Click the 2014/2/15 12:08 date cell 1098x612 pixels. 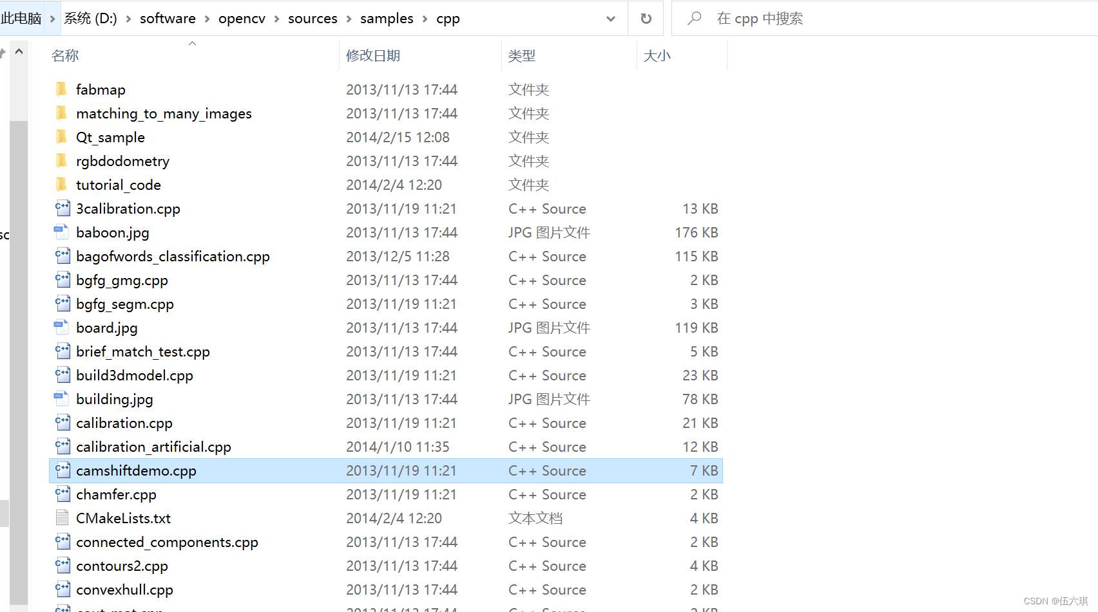398,137
